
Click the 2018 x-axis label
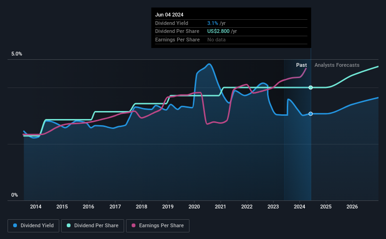click(x=142, y=207)
